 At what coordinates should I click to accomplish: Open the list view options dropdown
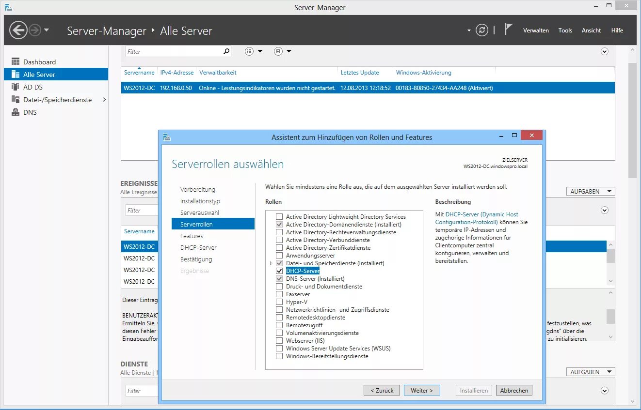254,51
